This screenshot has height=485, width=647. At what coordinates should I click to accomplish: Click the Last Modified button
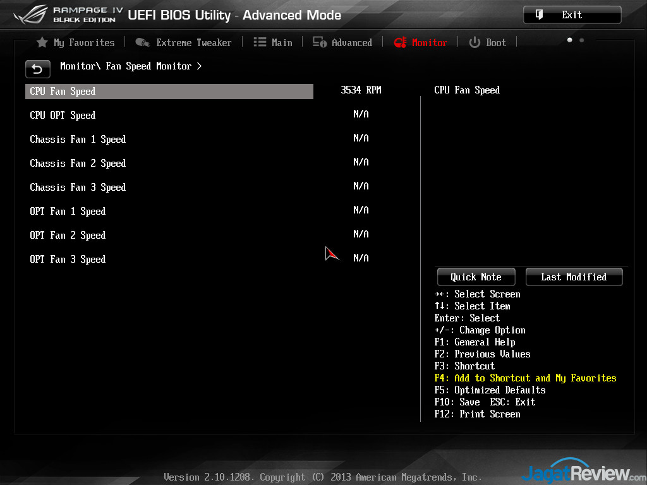click(574, 277)
